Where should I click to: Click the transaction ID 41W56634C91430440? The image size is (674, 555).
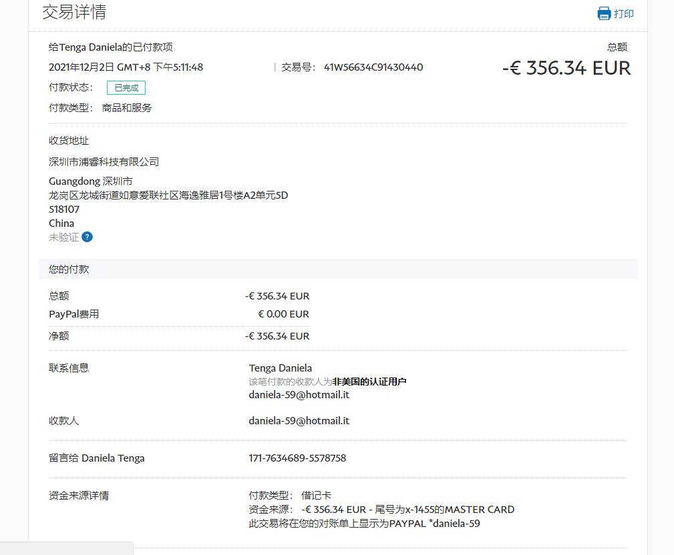point(373,67)
